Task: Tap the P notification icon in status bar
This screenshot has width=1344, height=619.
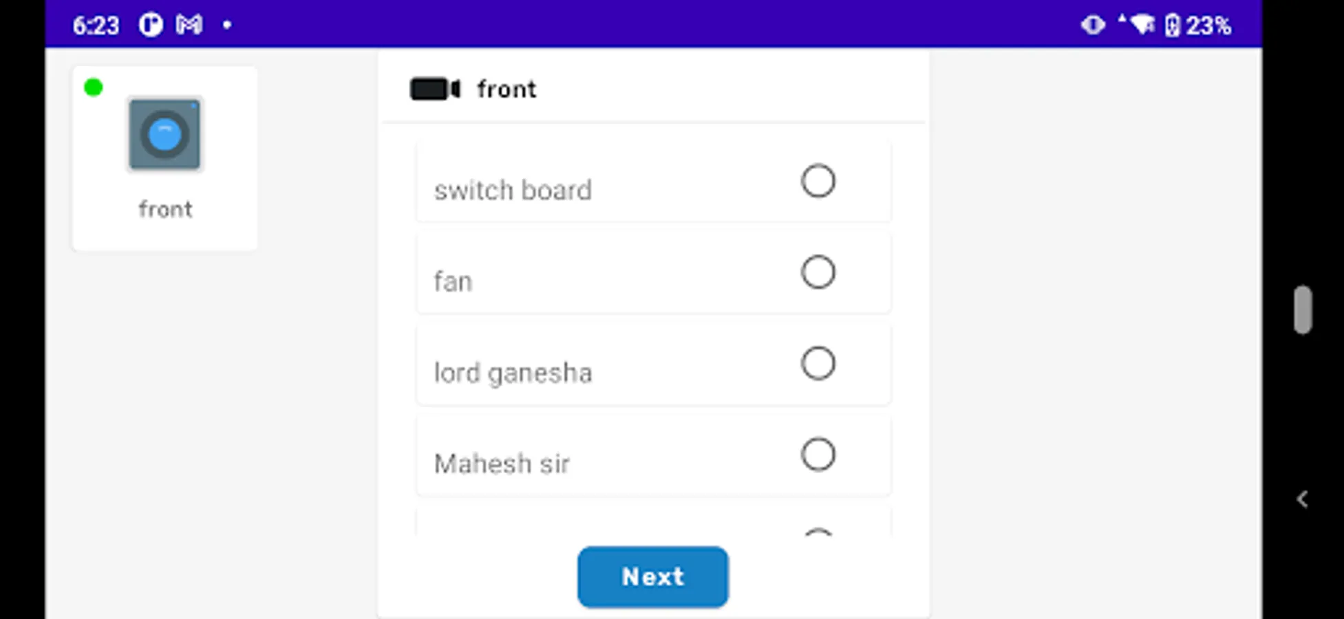Action: pyautogui.click(x=150, y=25)
